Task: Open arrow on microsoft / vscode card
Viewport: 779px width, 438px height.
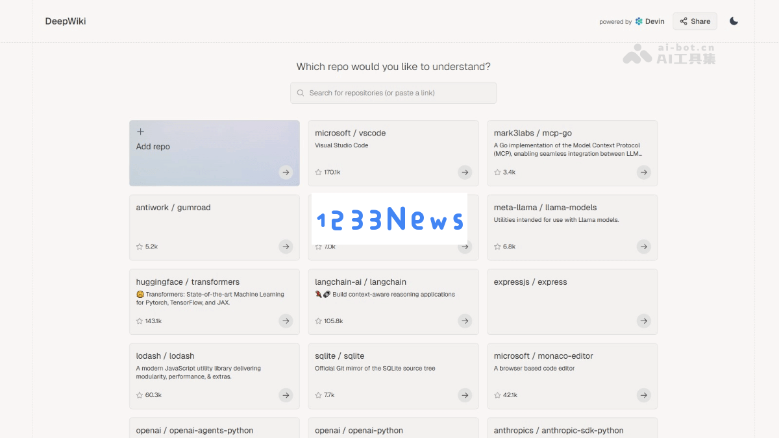Action: coord(465,173)
